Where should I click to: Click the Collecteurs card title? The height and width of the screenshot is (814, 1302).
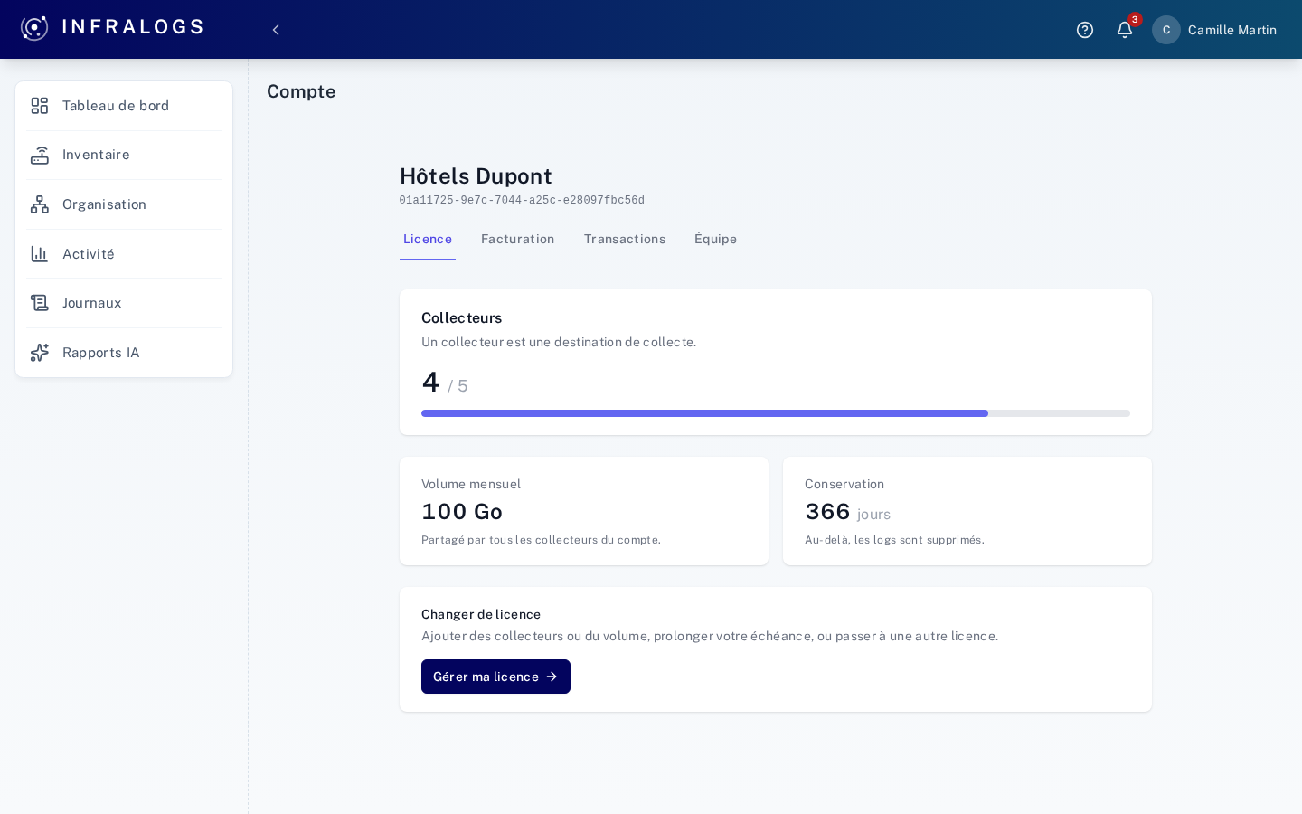(462, 318)
